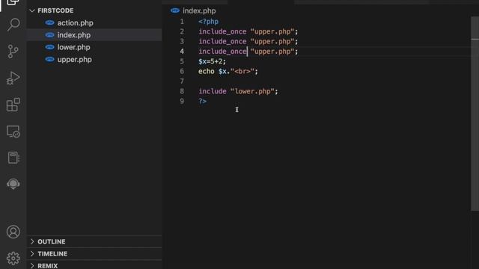Click the "<br>" string on line 6

tap(242, 72)
